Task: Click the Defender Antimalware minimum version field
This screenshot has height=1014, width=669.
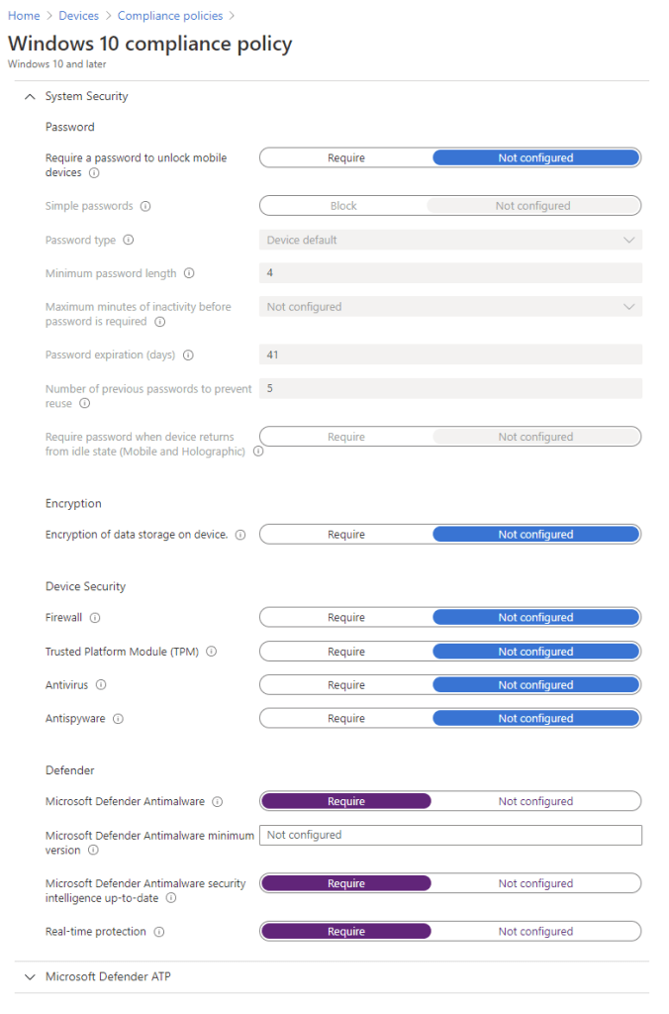Action: (450, 835)
